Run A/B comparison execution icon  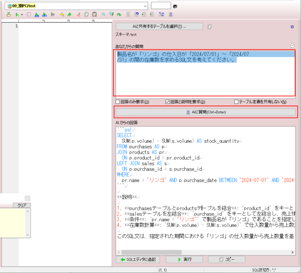[x=37, y=15]
